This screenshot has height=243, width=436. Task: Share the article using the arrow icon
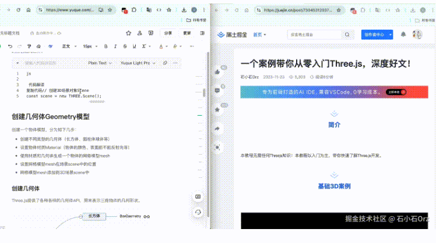pyautogui.click(x=217, y=128)
